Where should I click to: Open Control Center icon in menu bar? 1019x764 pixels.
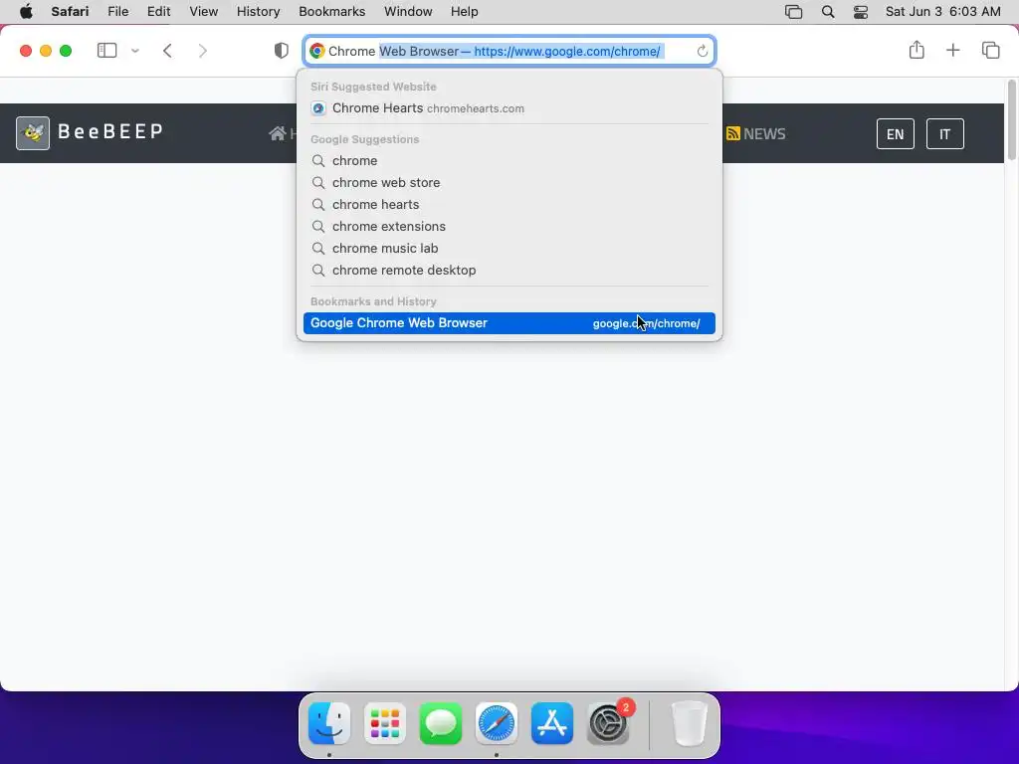coord(861,12)
